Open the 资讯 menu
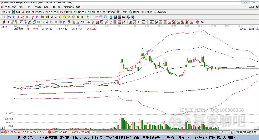Viewport: 259px width, 140px height. tap(21, 7)
